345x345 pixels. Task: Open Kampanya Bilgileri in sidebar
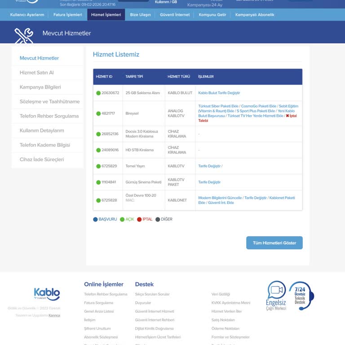pyautogui.click(x=40, y=87)
